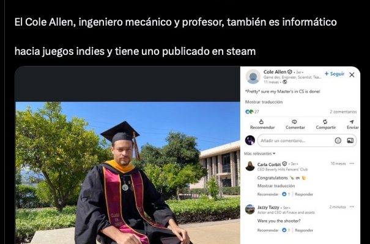Click the Enviar send arrow icon

point(352,121)
